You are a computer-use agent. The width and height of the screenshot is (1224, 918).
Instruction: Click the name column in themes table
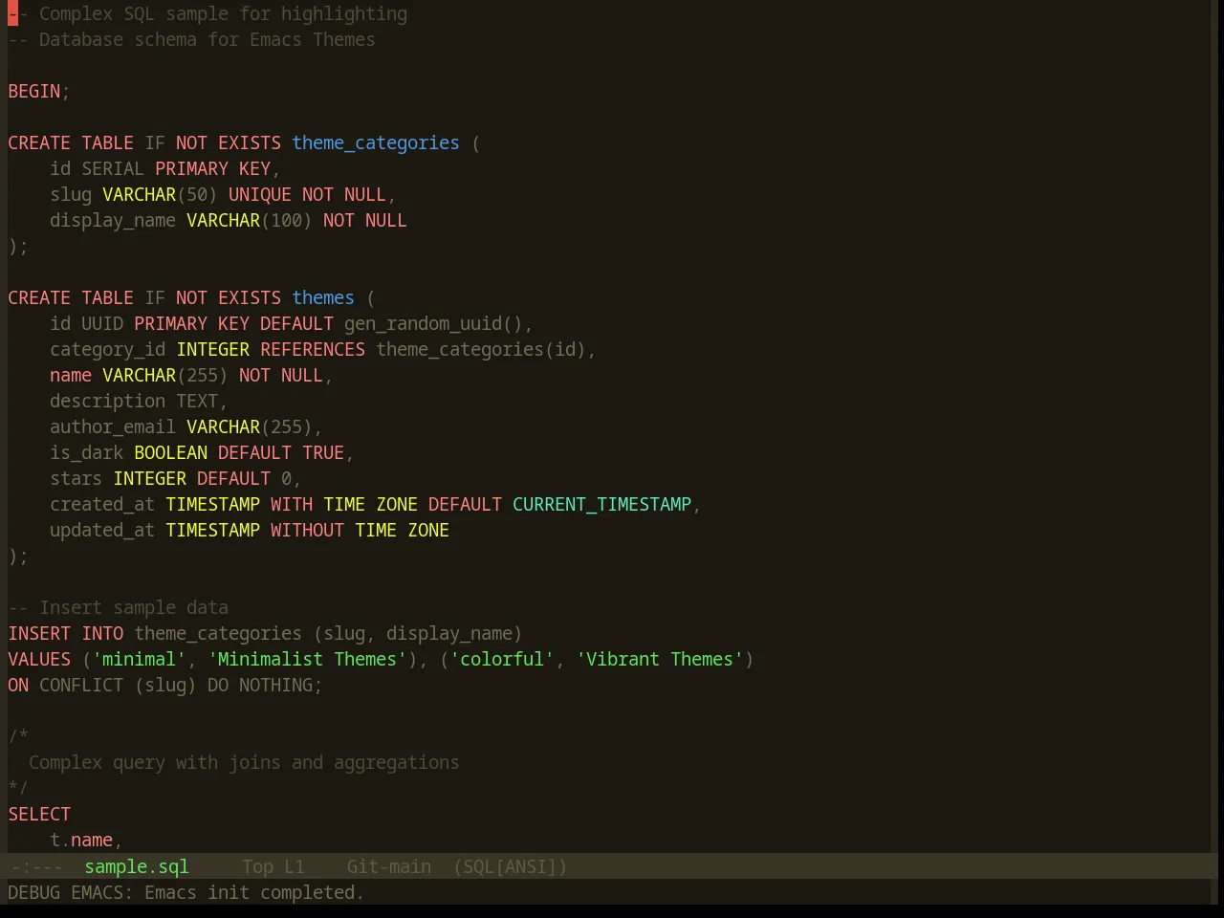tap(71, 375)
